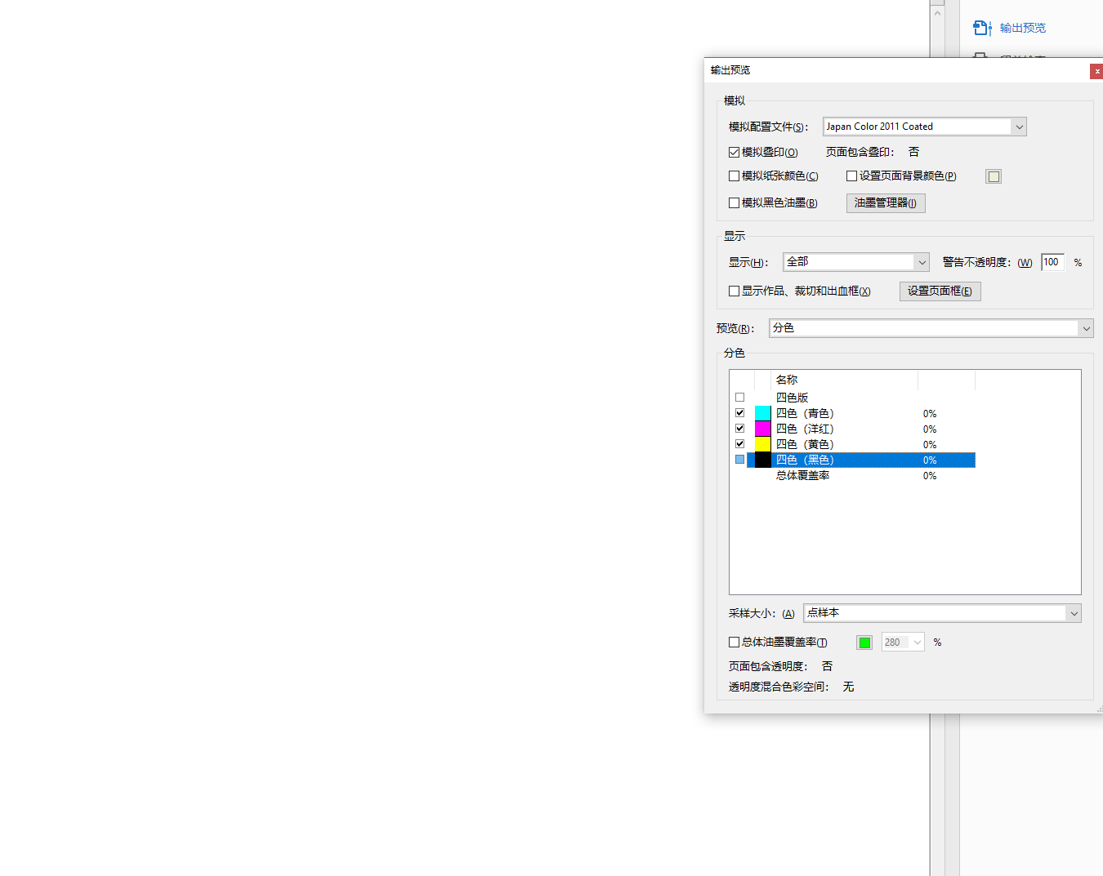Enable 总体油墨覆盖率 checkbox
This screenshot has width=1103, height=876.
(x=734, y=643)
